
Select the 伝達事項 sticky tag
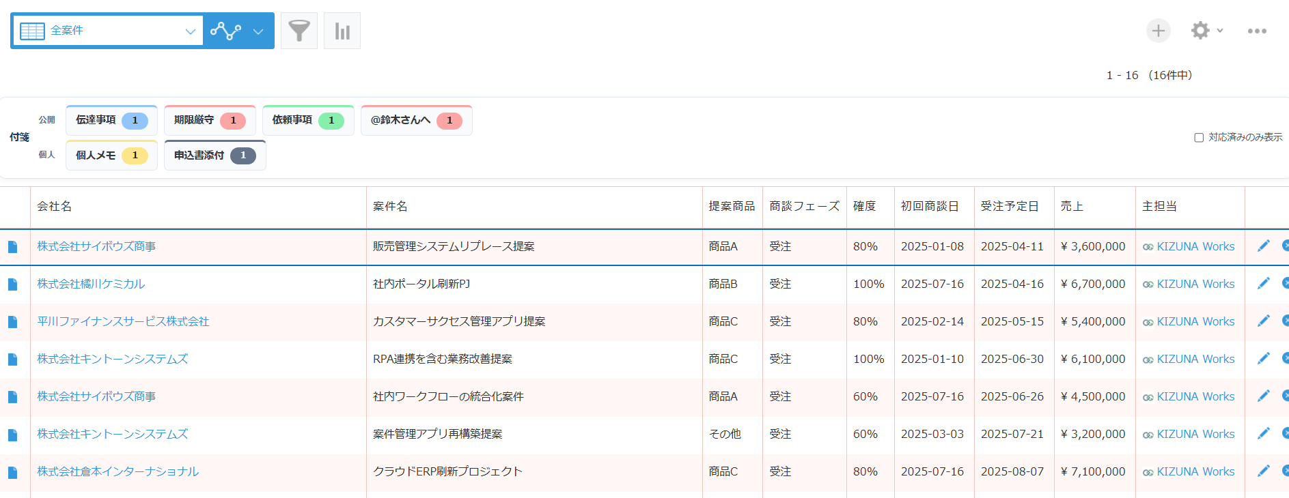pyautogui.click(x=112, y=120)
